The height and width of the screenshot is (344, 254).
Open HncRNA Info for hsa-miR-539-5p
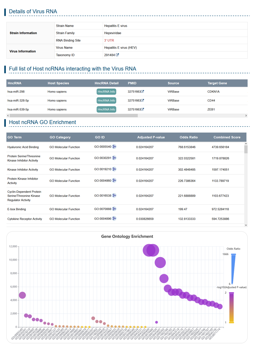[x=106, y=109]
